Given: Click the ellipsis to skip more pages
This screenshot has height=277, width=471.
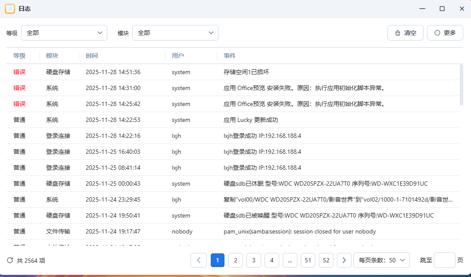Looking at the screenshot, I should (290, 260).
